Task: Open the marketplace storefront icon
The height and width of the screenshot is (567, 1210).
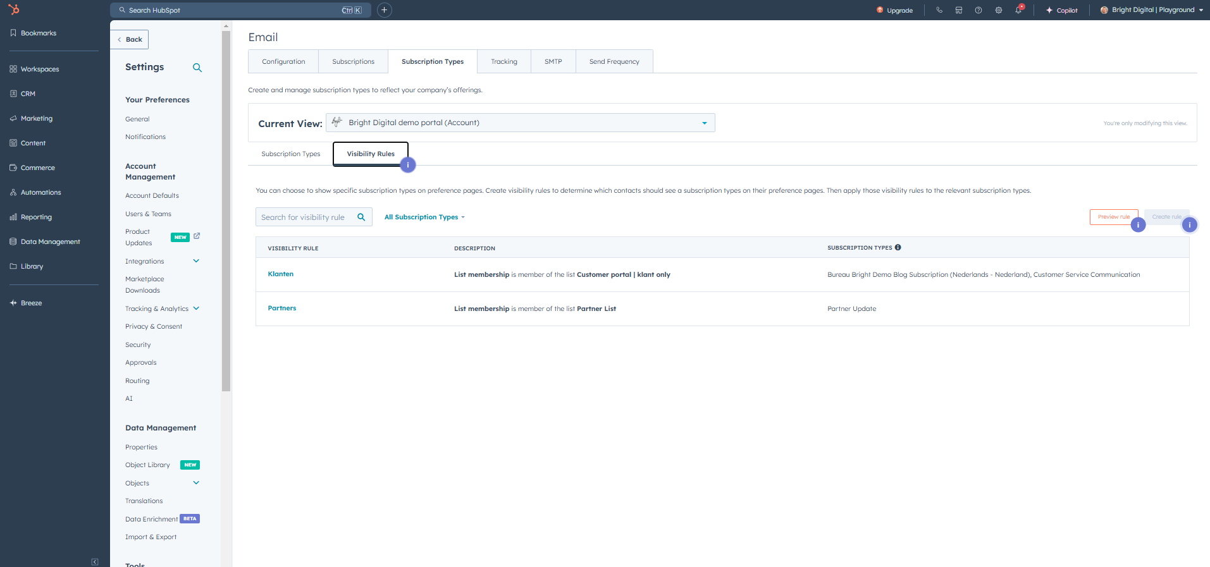Action: [959, 10]
